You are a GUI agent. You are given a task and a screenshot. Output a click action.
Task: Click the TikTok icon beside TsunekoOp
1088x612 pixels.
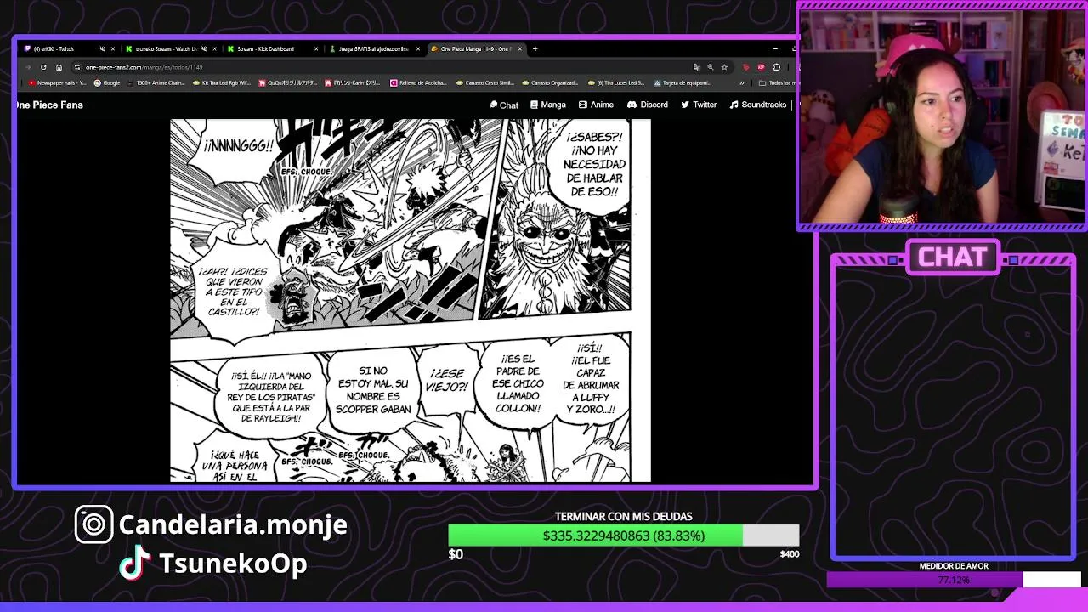pyautogui.click(x=135, y=564)
